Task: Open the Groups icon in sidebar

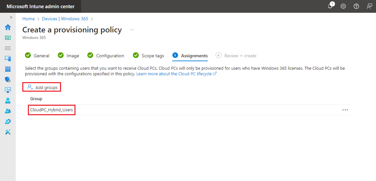Action: pyautogui.click(x=8, y=111)
